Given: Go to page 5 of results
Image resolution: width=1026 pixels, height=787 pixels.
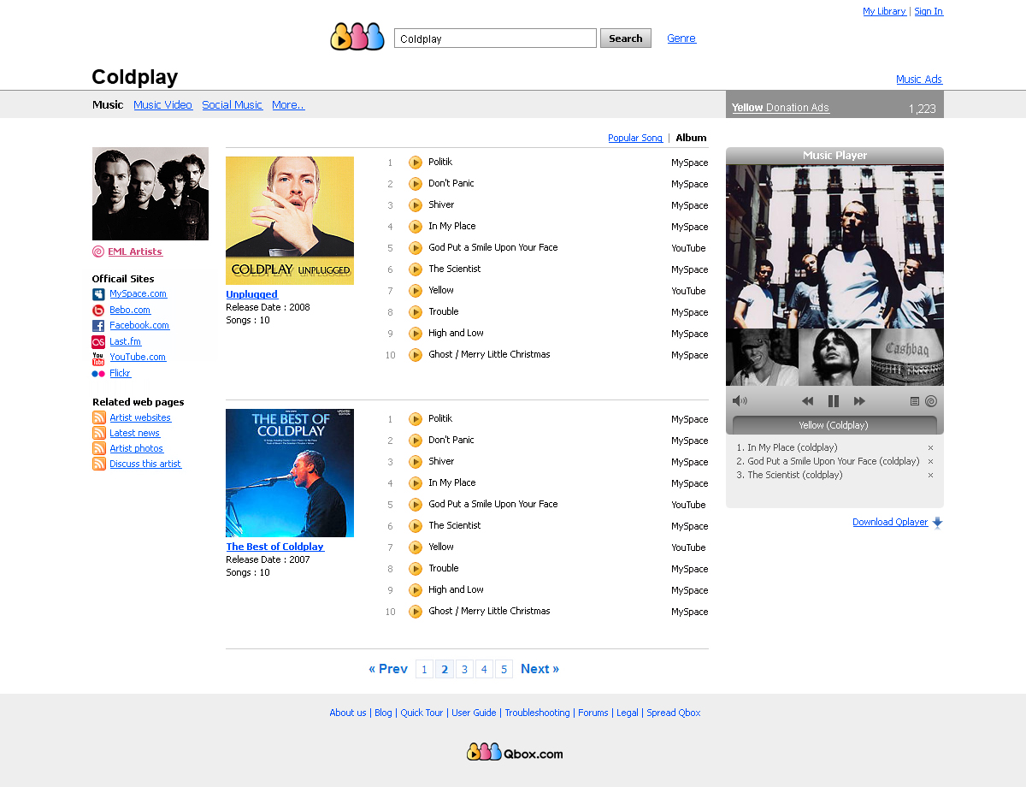Looking at the screenshot, I should tap(504, 669).
